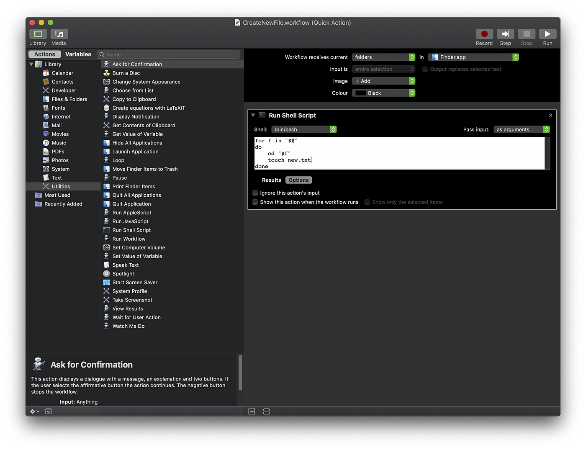Click the Stop toolbar icon
This screenshot has height=450, width=586.
[x=527, y=34]
